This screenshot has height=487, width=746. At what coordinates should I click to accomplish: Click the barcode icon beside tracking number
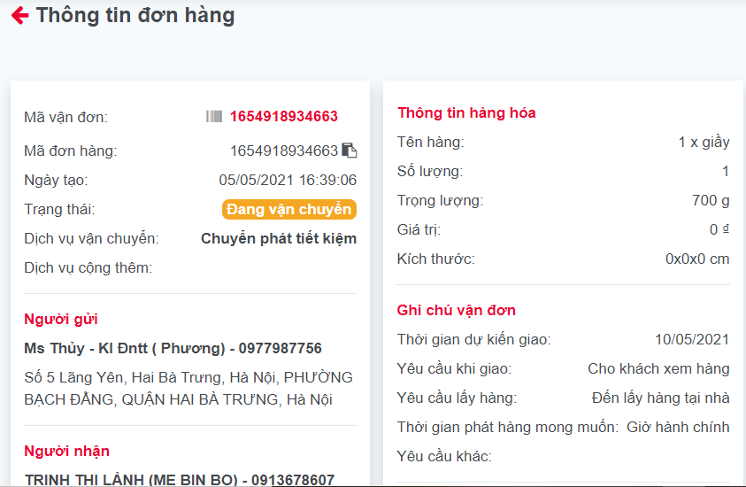pos(214,116)
